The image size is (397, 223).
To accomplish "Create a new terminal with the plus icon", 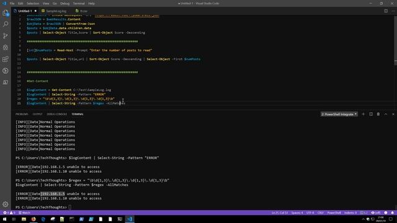I will [364, 114].
